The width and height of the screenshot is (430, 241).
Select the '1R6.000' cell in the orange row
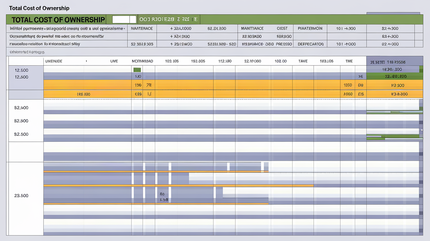coord(84,94)
